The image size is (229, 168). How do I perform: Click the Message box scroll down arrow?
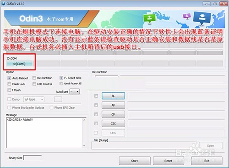point(84,146)
